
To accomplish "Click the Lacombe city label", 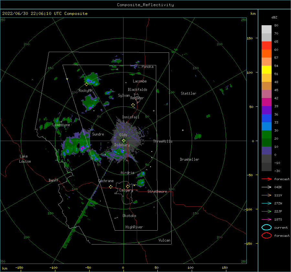I will pos(140,81).
